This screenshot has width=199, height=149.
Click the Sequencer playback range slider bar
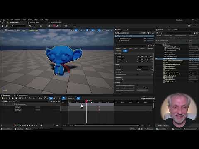[107, 125]
